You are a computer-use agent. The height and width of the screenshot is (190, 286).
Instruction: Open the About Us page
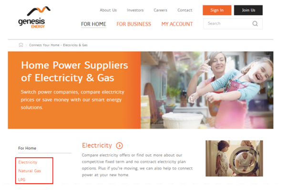click(x=108, y=10)
